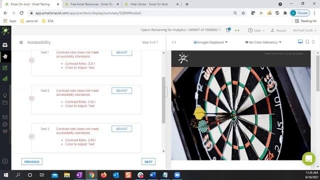Click ADJUST button for Text 3
This screenshot has width=320, height=180.
point(121,129)
